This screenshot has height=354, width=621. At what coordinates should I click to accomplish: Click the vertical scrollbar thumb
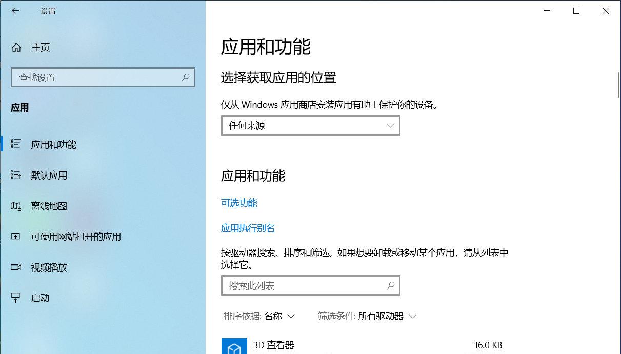[x=618, y=84]
